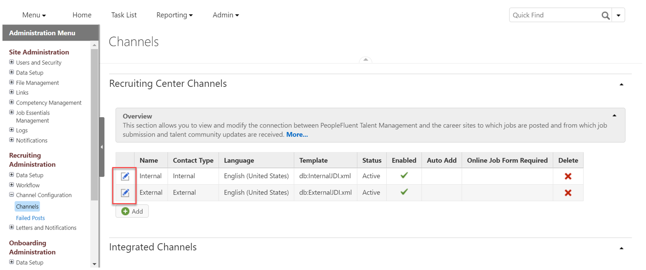Open the Quick Find options dropdown arrow
The image size is (646, 270).
[x=619, y=15]
